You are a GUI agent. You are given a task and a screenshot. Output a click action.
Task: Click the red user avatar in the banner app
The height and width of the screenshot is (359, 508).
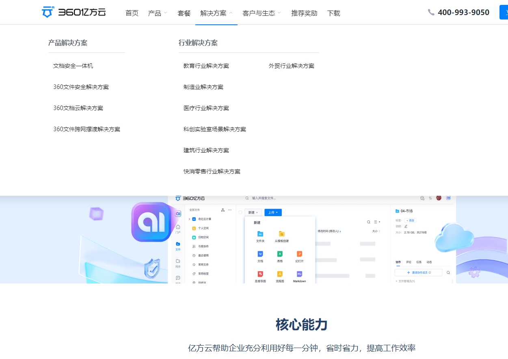click(439, 198)
